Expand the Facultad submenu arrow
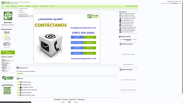The height and width of the screenshot is (103, 183). [32, 11]
